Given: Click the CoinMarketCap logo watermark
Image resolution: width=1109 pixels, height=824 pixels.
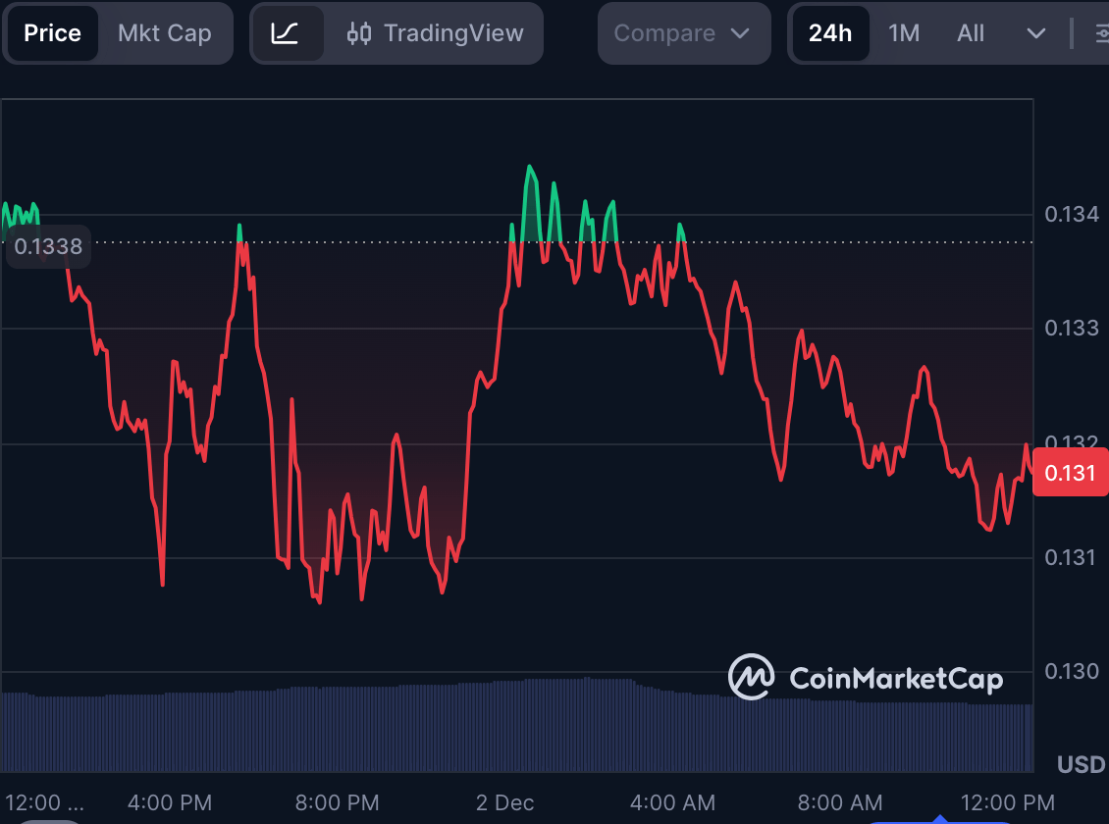Looking at the screenshot, I should click(868, 677).
